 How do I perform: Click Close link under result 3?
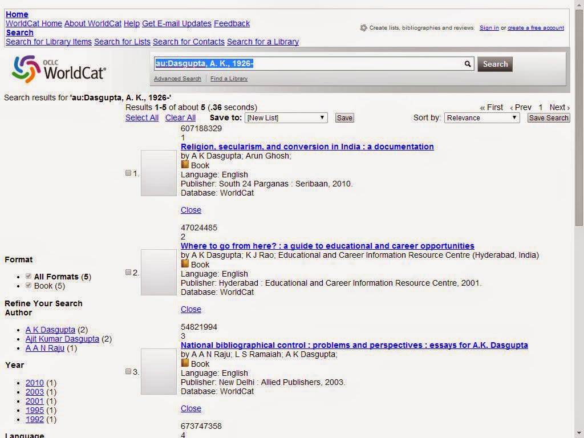coord(190,408)
